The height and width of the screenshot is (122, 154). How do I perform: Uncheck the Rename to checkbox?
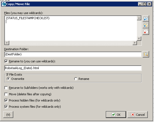coord(6,61)
